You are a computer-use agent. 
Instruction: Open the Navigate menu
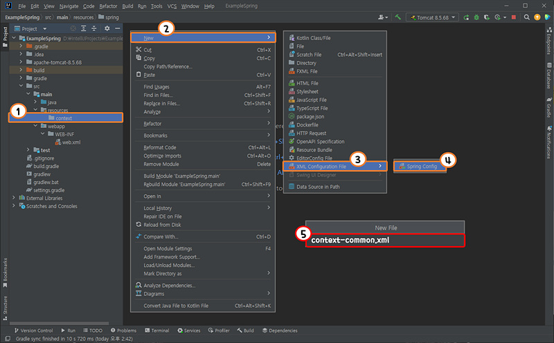click(69, 6)
